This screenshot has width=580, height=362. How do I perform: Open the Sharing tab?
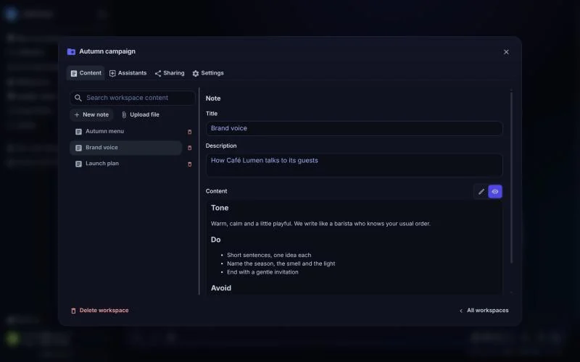pyautogui.click(x=170, y=73)
